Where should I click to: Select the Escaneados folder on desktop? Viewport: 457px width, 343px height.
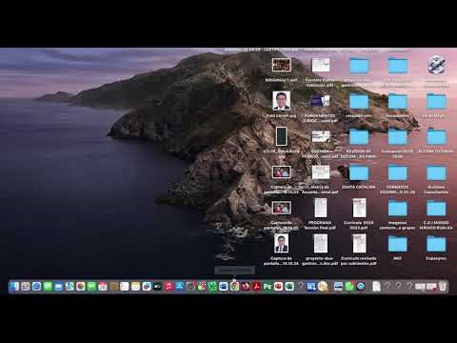(x=398, y=102)
